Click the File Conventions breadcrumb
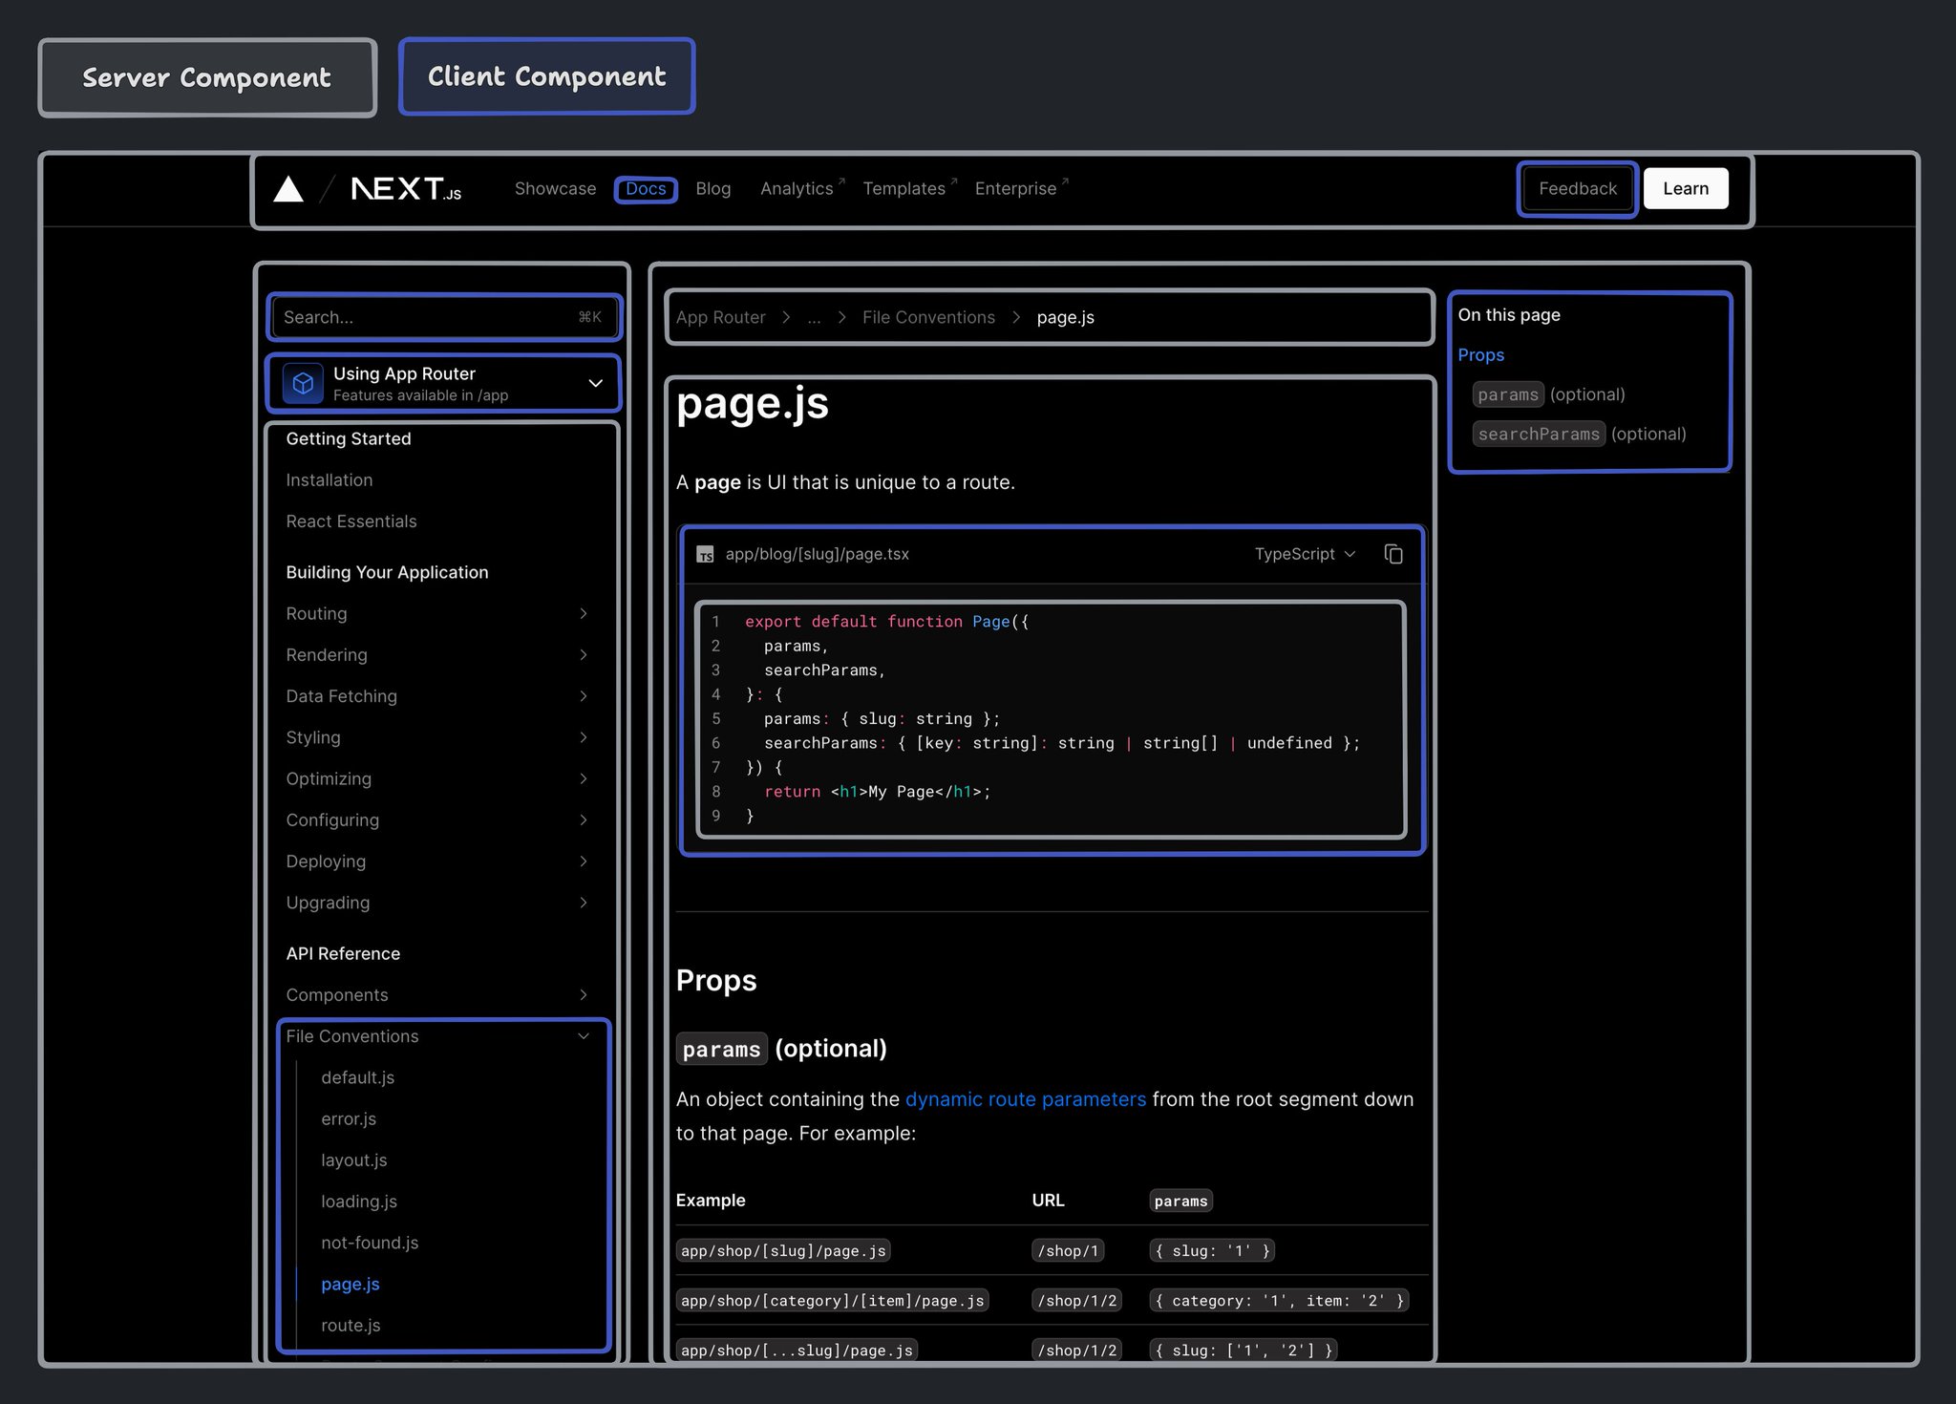 pyautogui.click(x=928, y=317)
